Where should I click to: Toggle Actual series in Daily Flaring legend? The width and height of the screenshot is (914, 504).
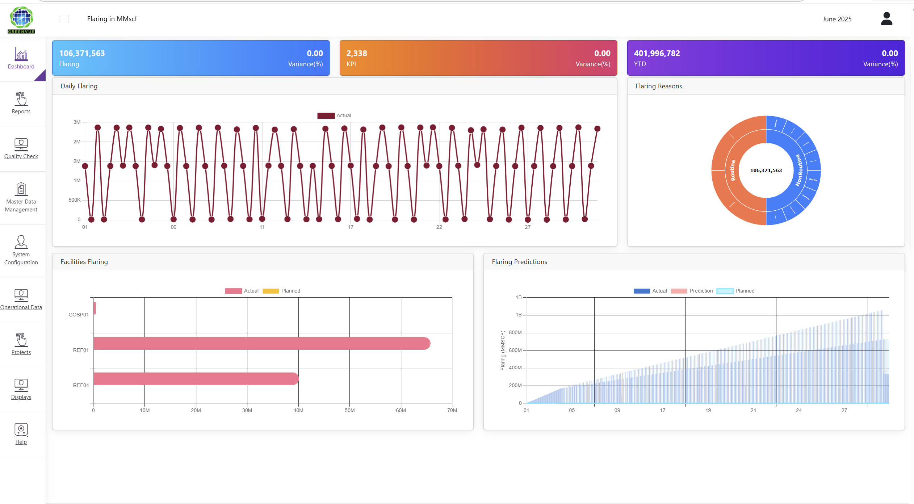pos(334,115)
